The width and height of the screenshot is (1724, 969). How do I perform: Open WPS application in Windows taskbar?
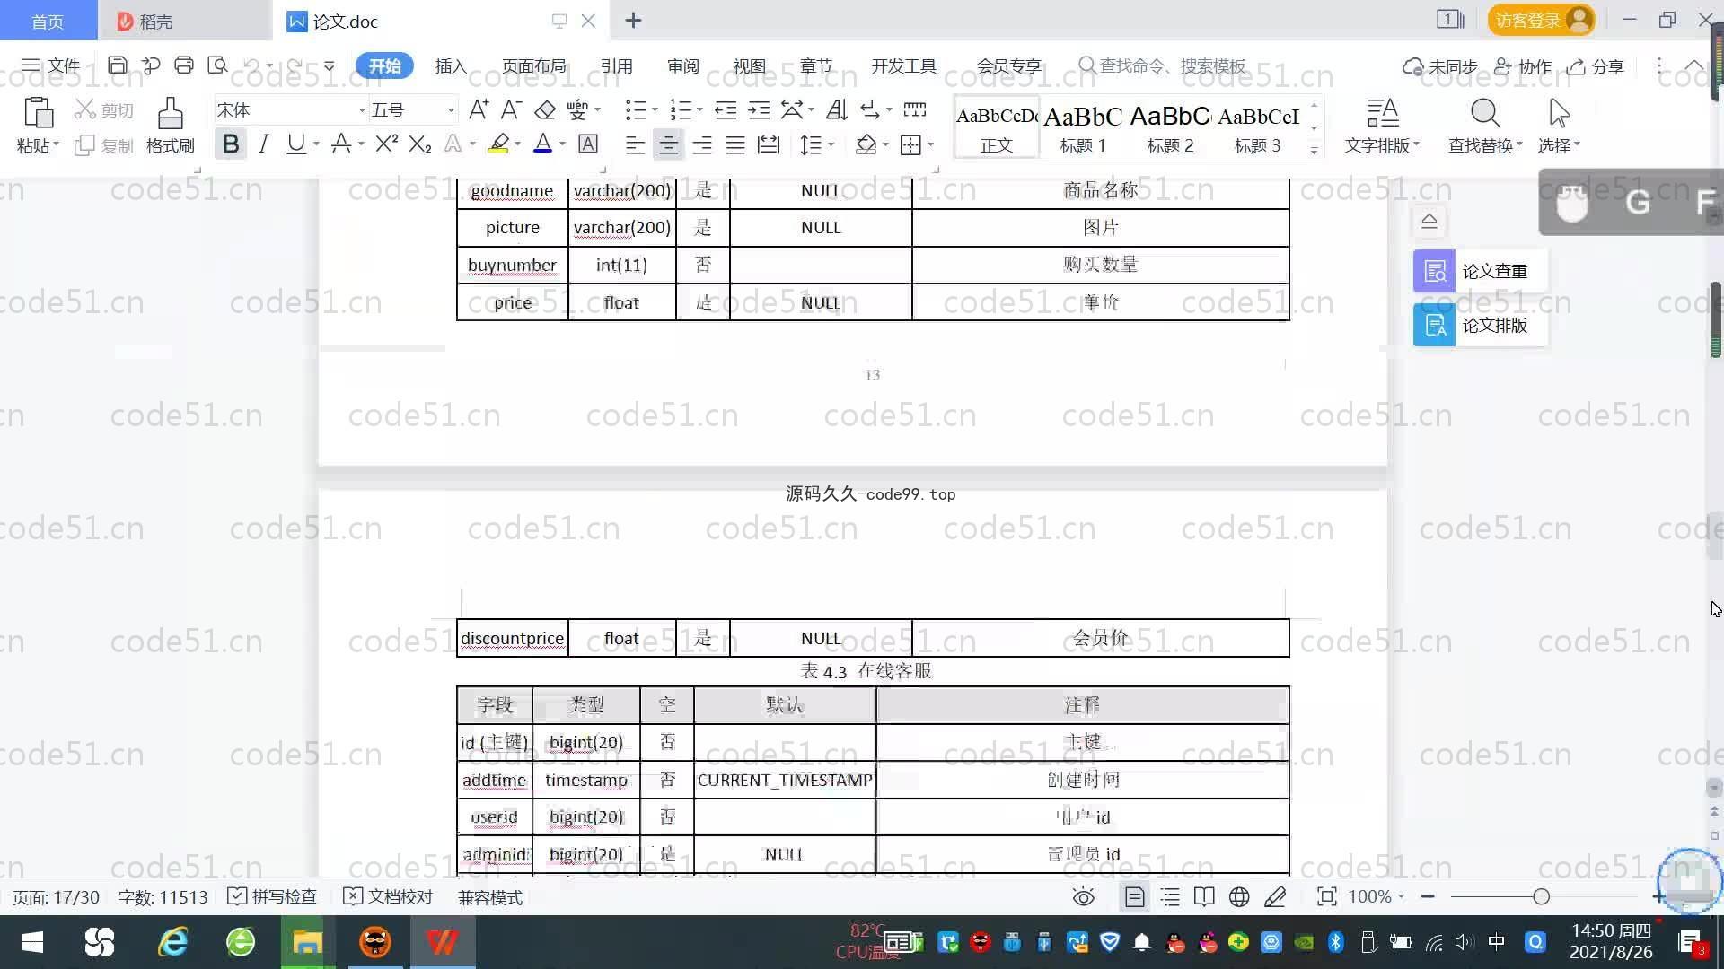(x=443, y=942)
